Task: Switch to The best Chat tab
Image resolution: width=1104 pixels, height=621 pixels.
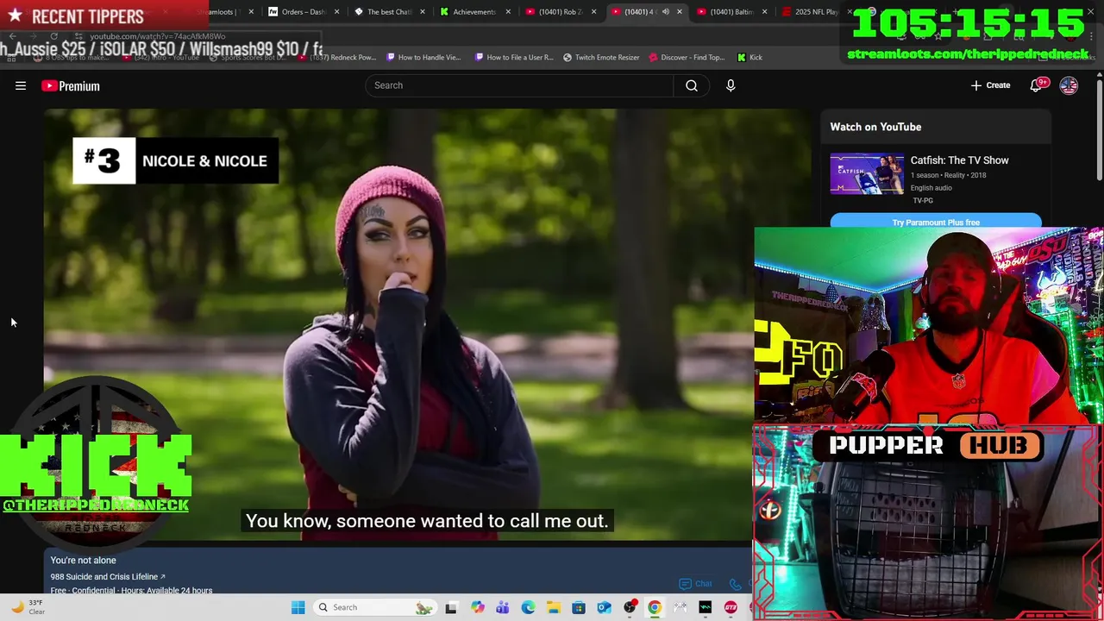Action: coord(388,12)
